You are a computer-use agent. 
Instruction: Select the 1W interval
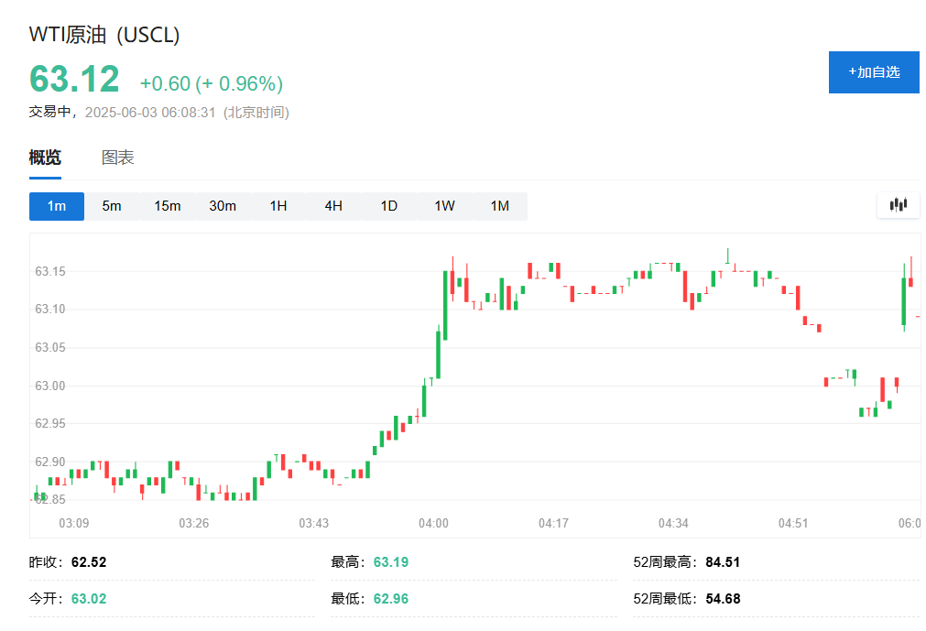tap(444, 206)
